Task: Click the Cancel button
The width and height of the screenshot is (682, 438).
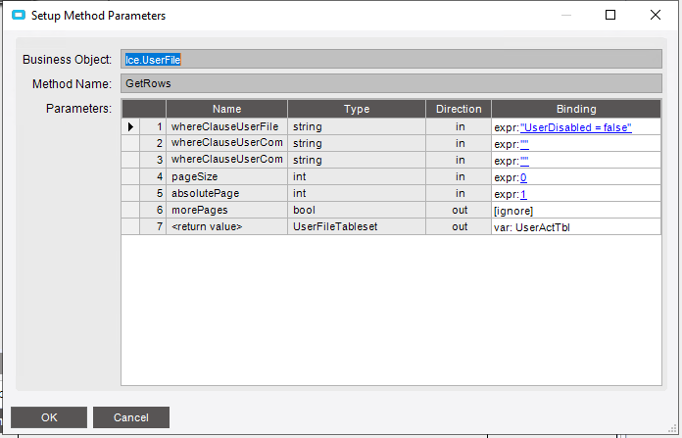Action: (x=131, y=417)
